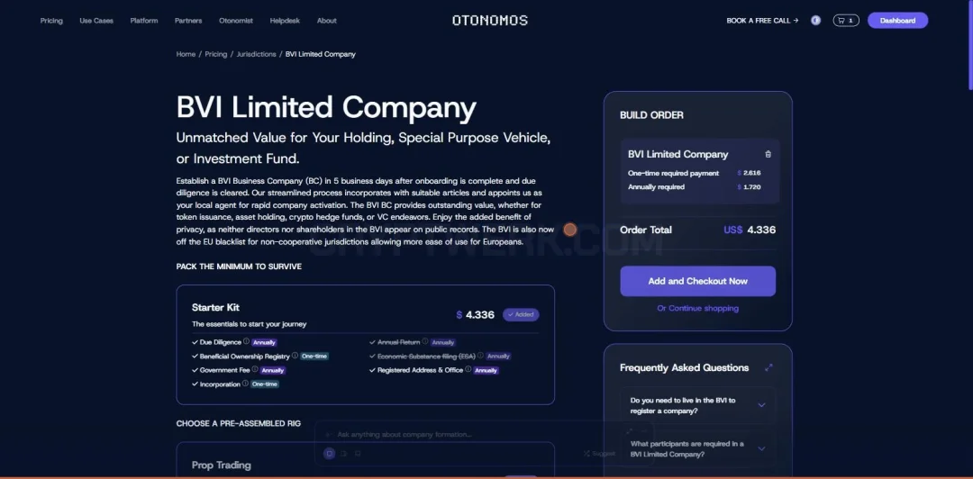Viewport: 973px width, 479px height.
Task: Click info icon beside Government Fee
Action: point(254,369)
